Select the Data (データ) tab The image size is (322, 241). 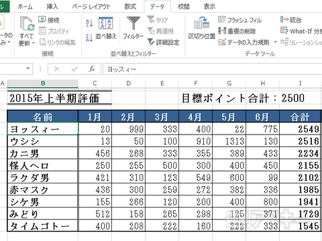pyautogui.click(x=157, y=7)
